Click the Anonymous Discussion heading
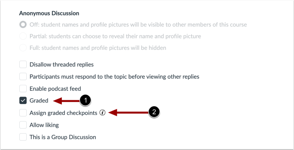Viewport: 294px width, 150px height. [49, 13]
